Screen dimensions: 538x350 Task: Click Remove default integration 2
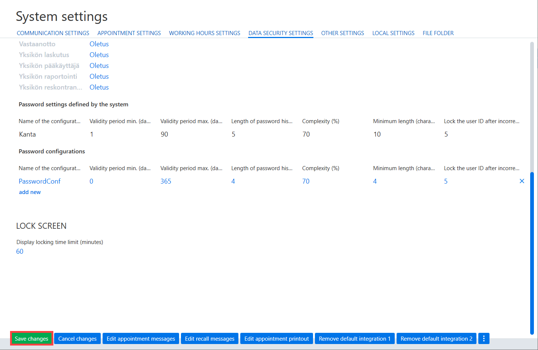[x=437, y=338]
